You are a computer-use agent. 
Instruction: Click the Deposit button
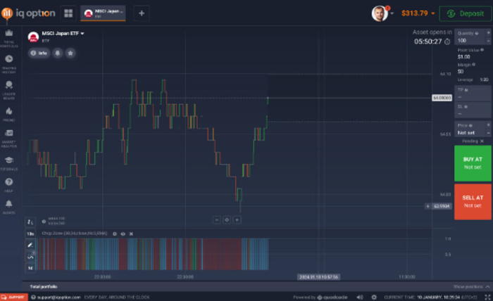point(466,13)
